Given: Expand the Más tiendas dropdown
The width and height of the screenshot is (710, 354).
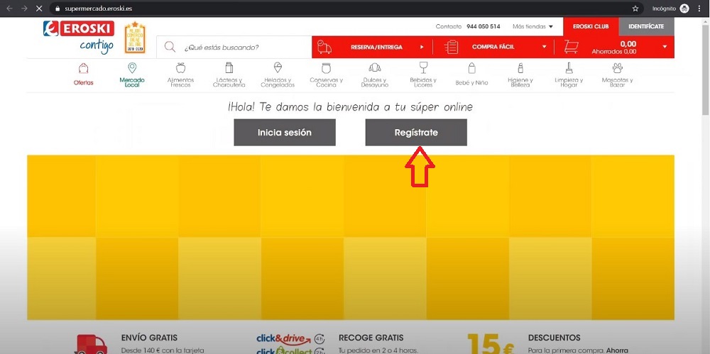Looking at the screenshot, I should [x=532, y=27].
